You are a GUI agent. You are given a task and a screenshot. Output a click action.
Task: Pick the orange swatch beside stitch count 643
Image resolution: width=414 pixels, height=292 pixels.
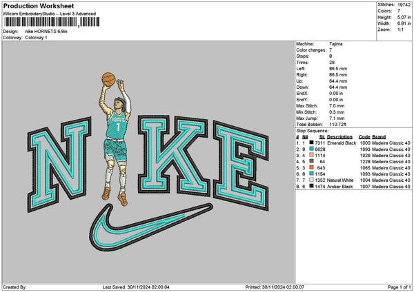311,167
